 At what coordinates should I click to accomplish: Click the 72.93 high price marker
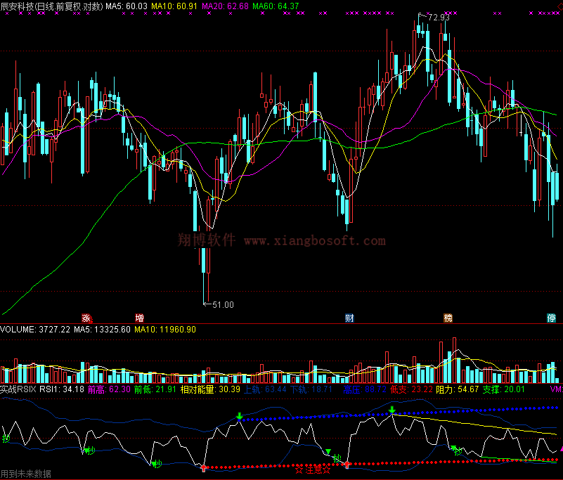tap(437, 17)
